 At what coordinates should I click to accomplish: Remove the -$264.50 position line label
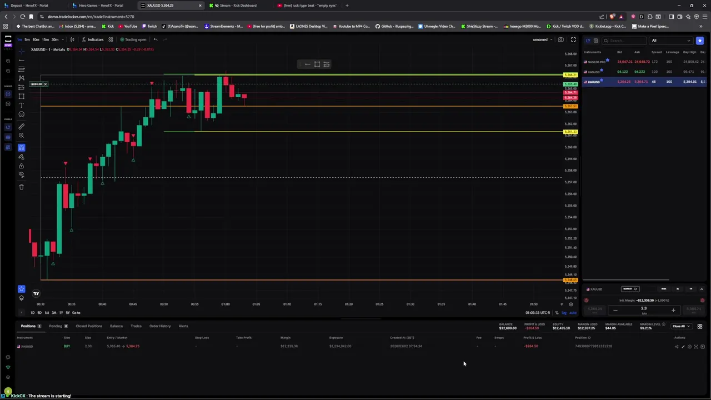[x=46, y=84]
